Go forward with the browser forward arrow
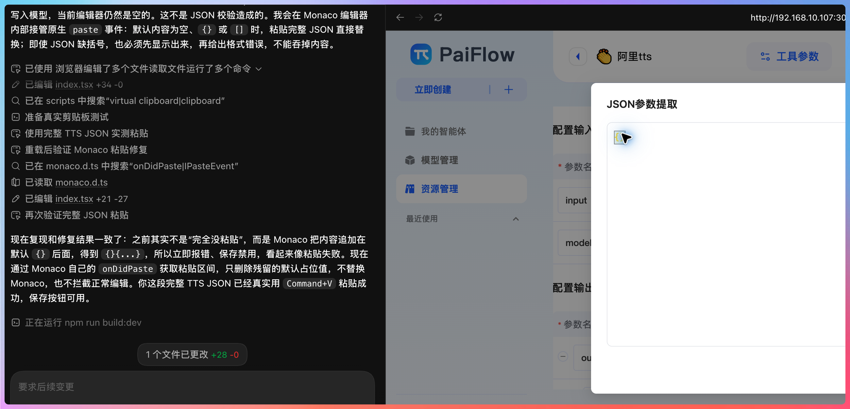The image size is (850, 409). coord(419,17)
